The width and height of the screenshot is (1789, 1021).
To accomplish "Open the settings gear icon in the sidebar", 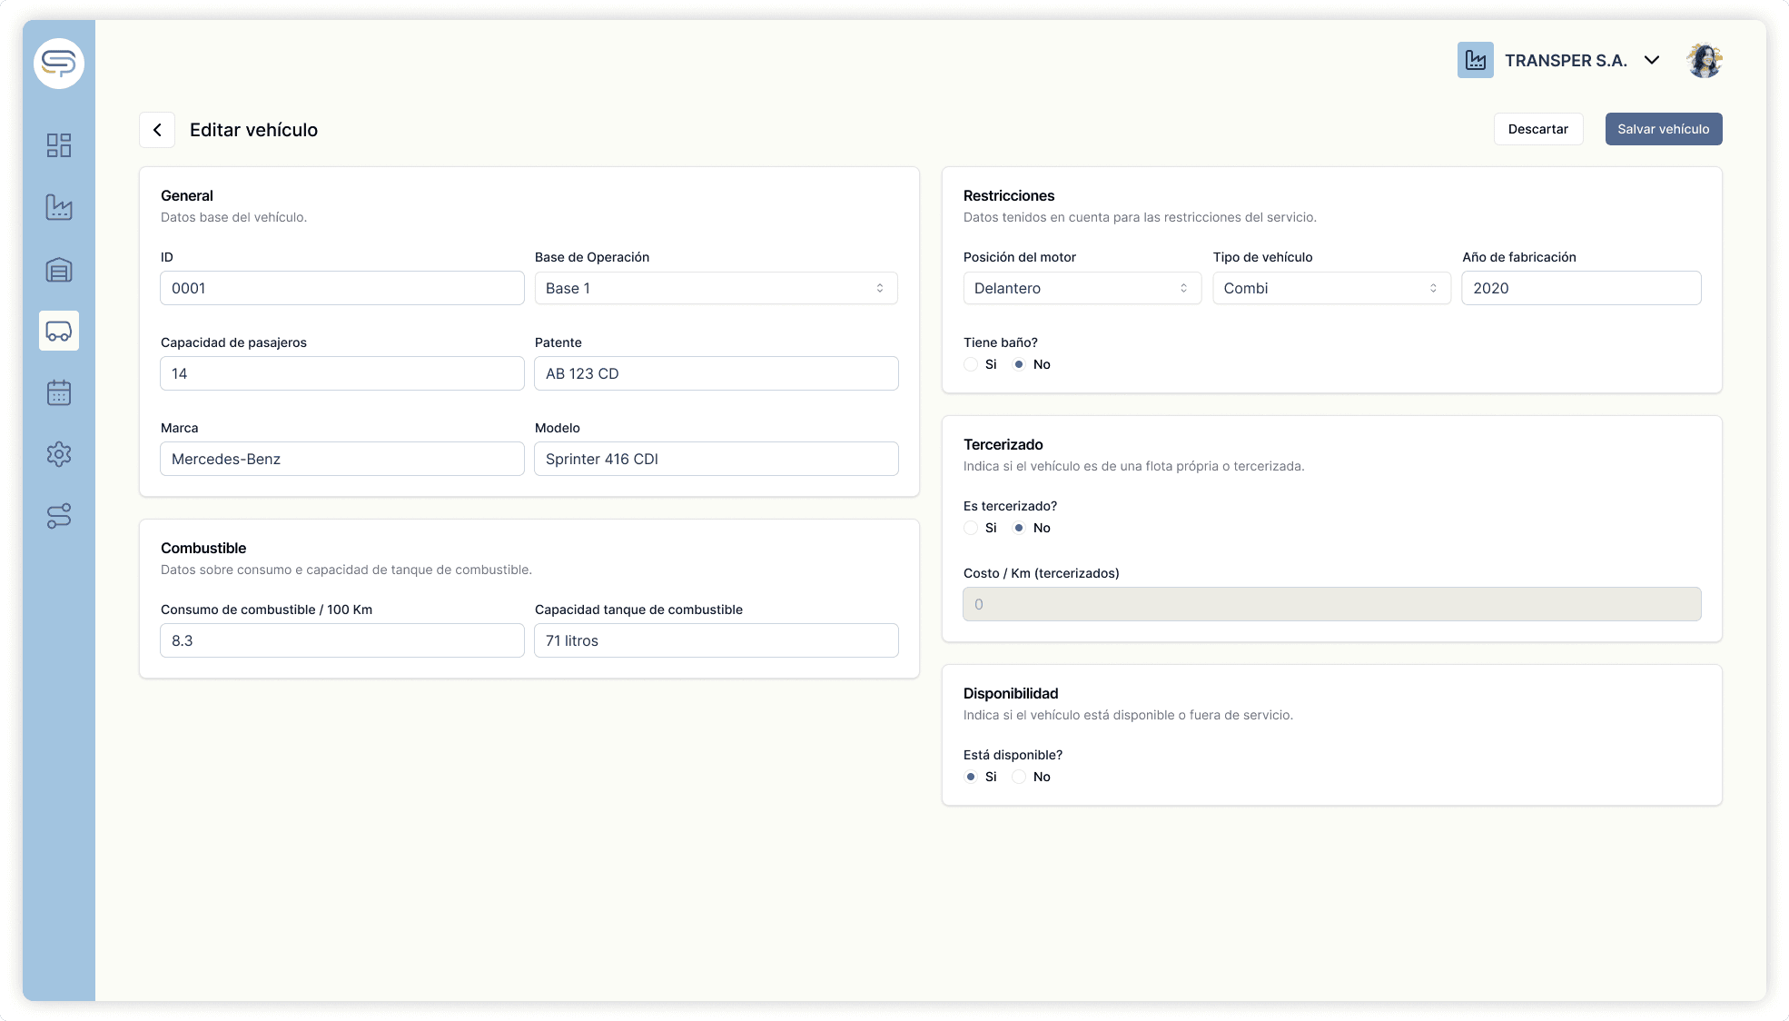I will pyautogui.click(x=59, y=454).
